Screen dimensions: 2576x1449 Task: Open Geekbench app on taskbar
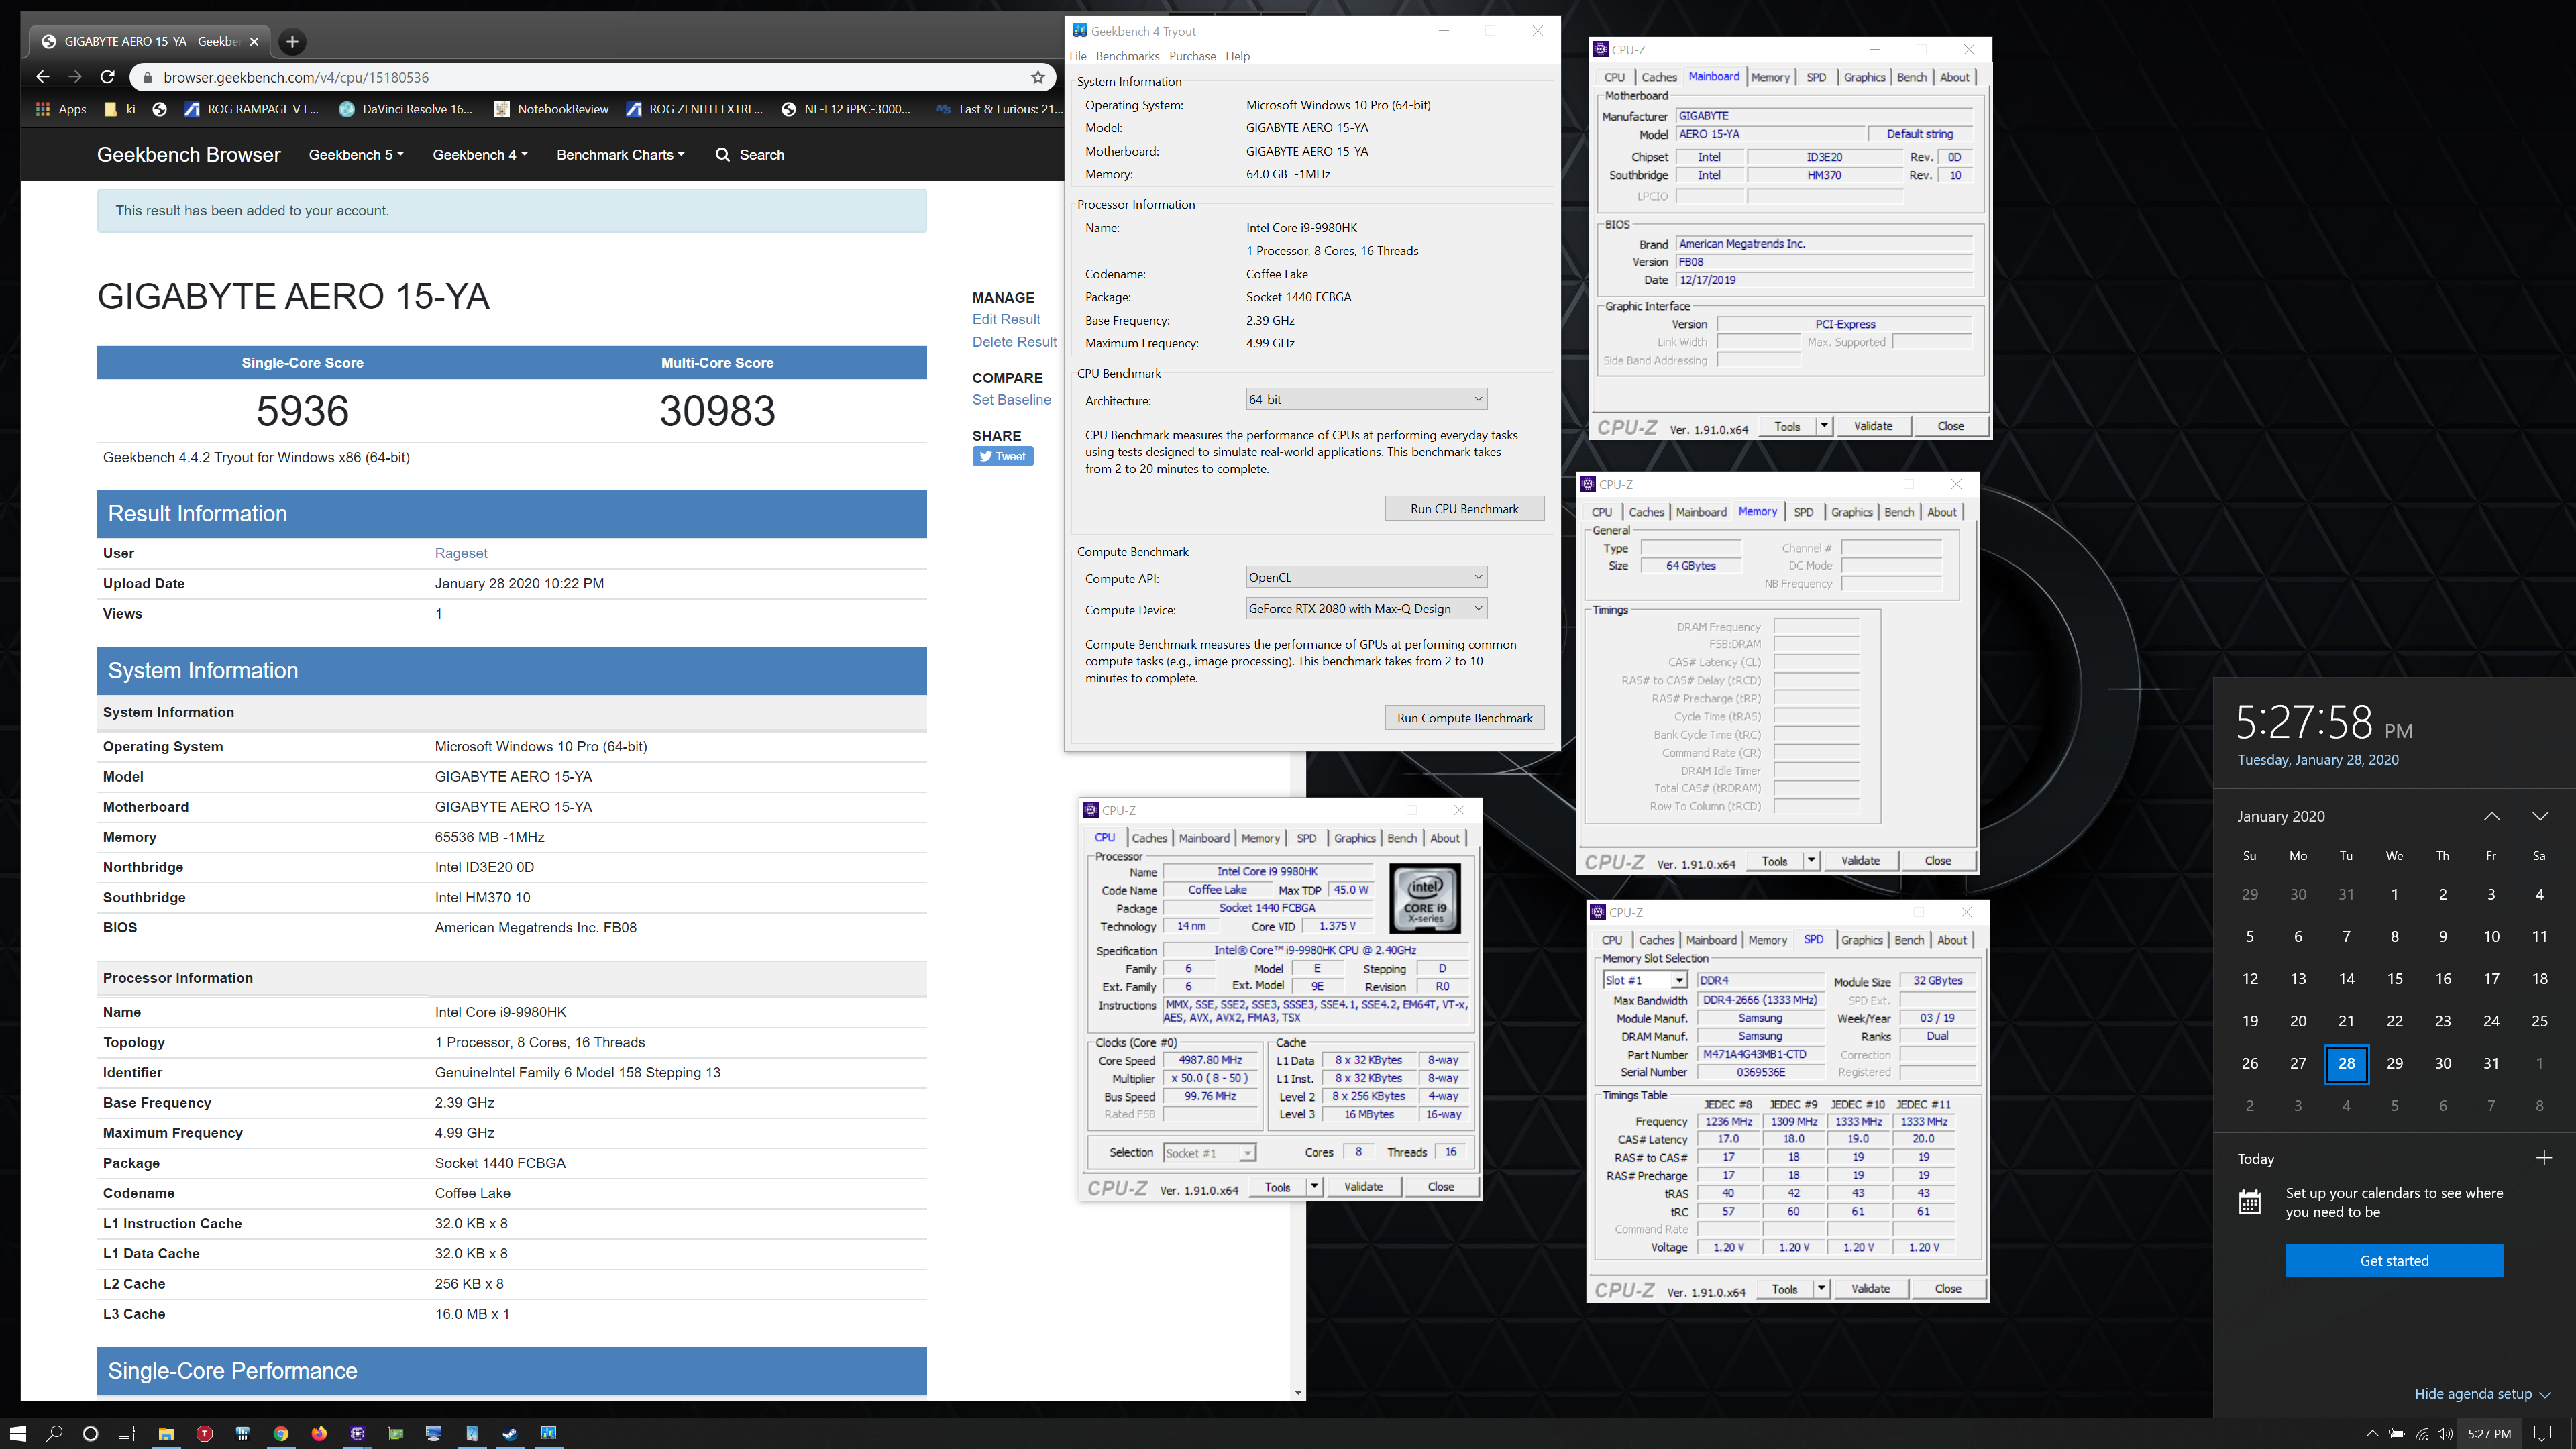(x=548, y=1433)
